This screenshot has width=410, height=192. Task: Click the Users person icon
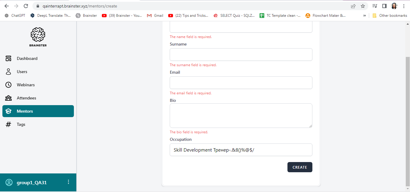(8, 72)
